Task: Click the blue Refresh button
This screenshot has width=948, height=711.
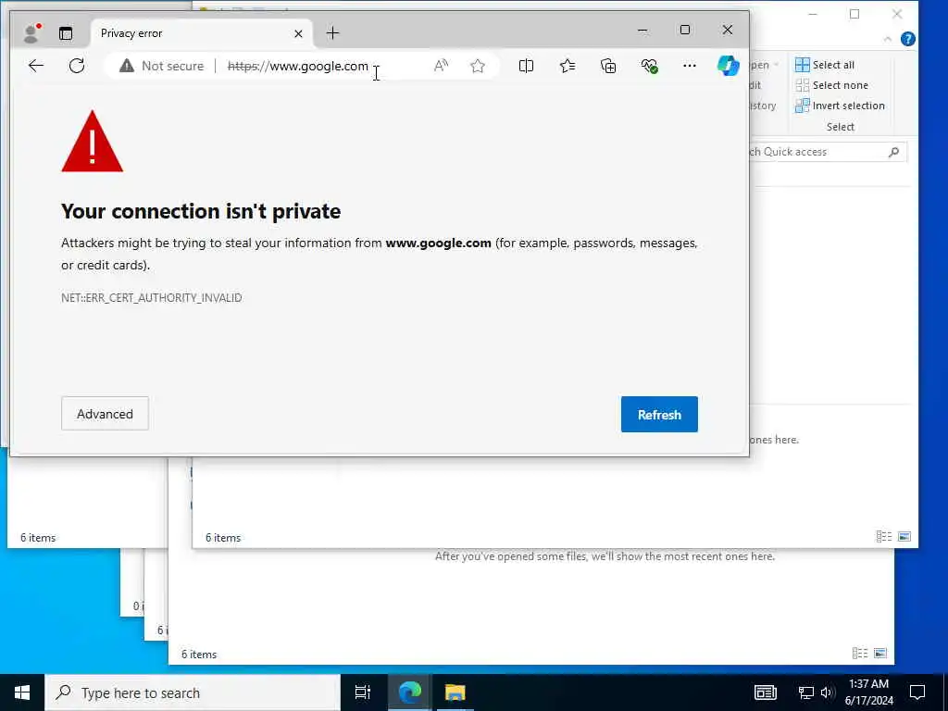Action: coord(659,414)
